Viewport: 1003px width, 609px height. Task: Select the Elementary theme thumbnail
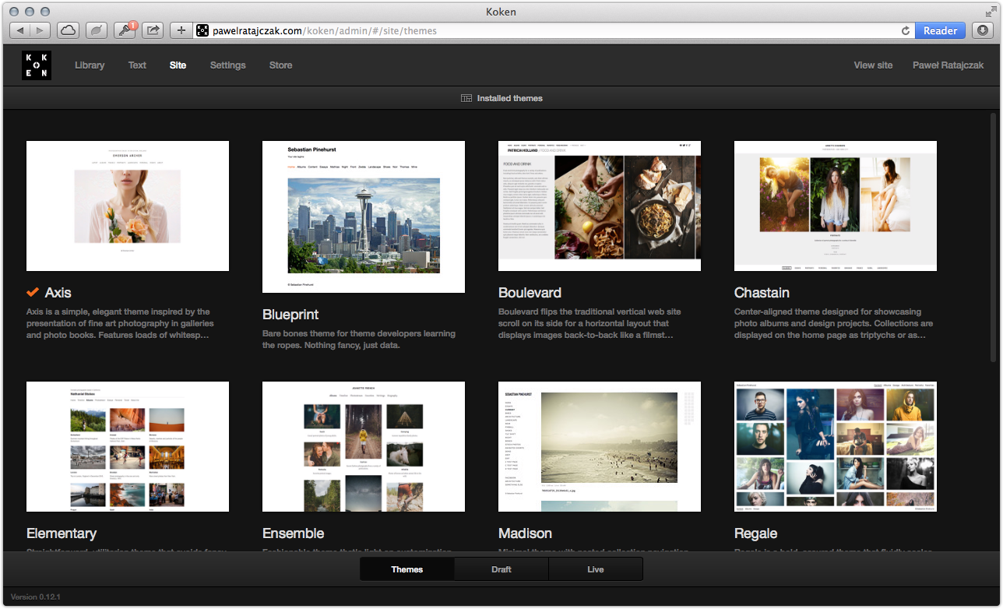click(x=128, y=446)
